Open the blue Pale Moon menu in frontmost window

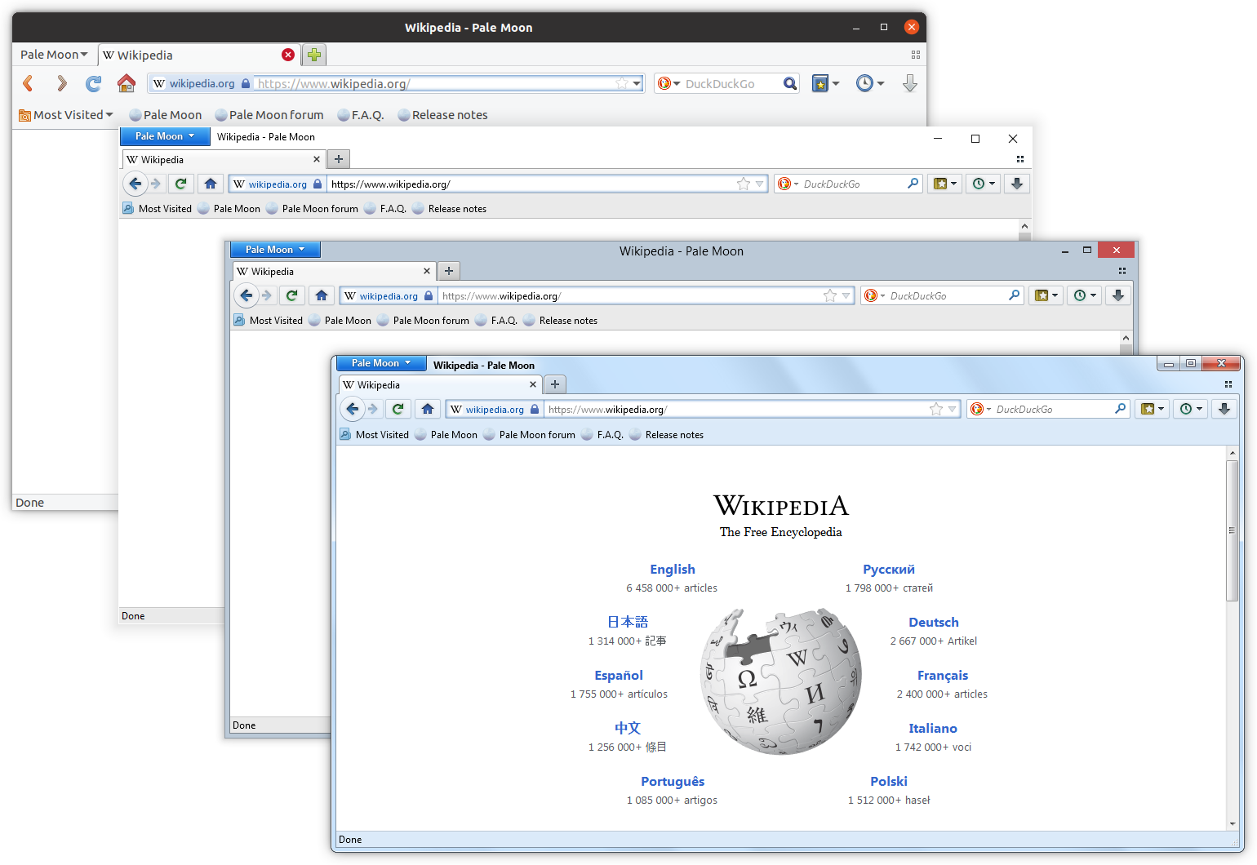pyautogui.click(x=380, y=363)
